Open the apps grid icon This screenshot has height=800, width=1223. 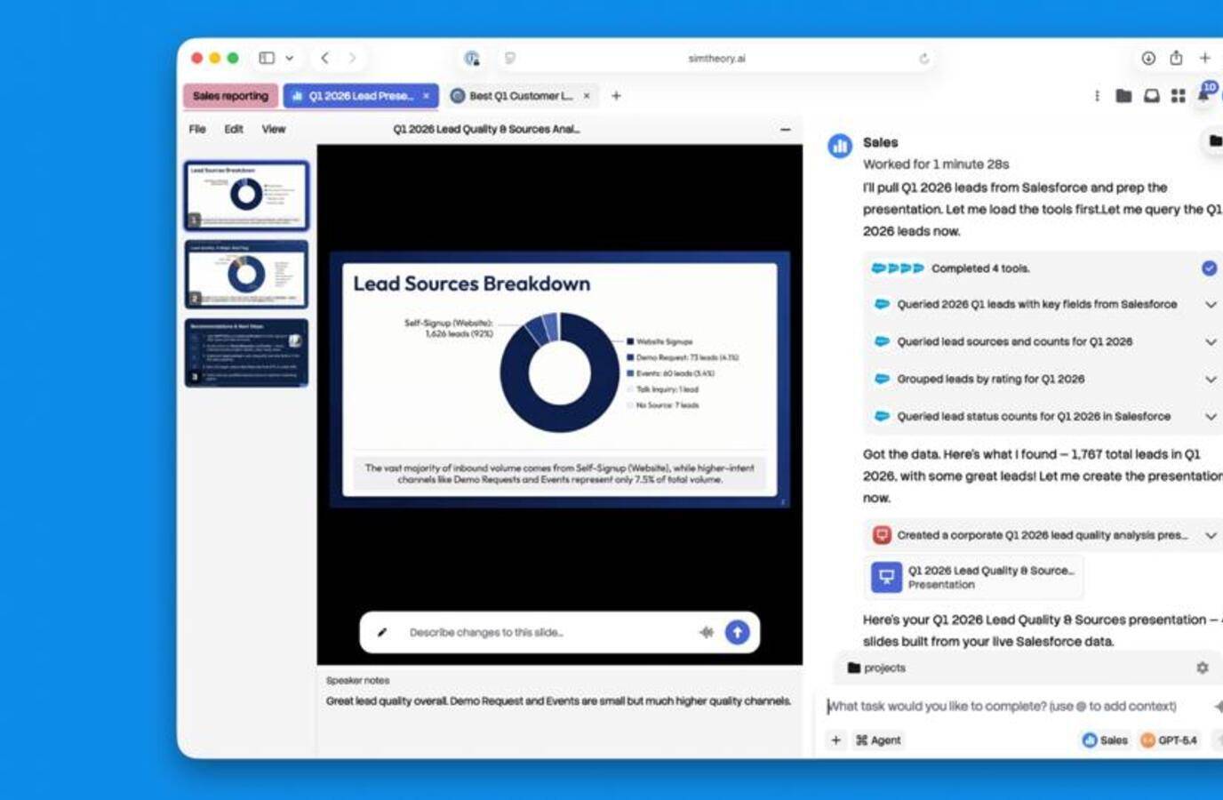tap(1178, 96)
